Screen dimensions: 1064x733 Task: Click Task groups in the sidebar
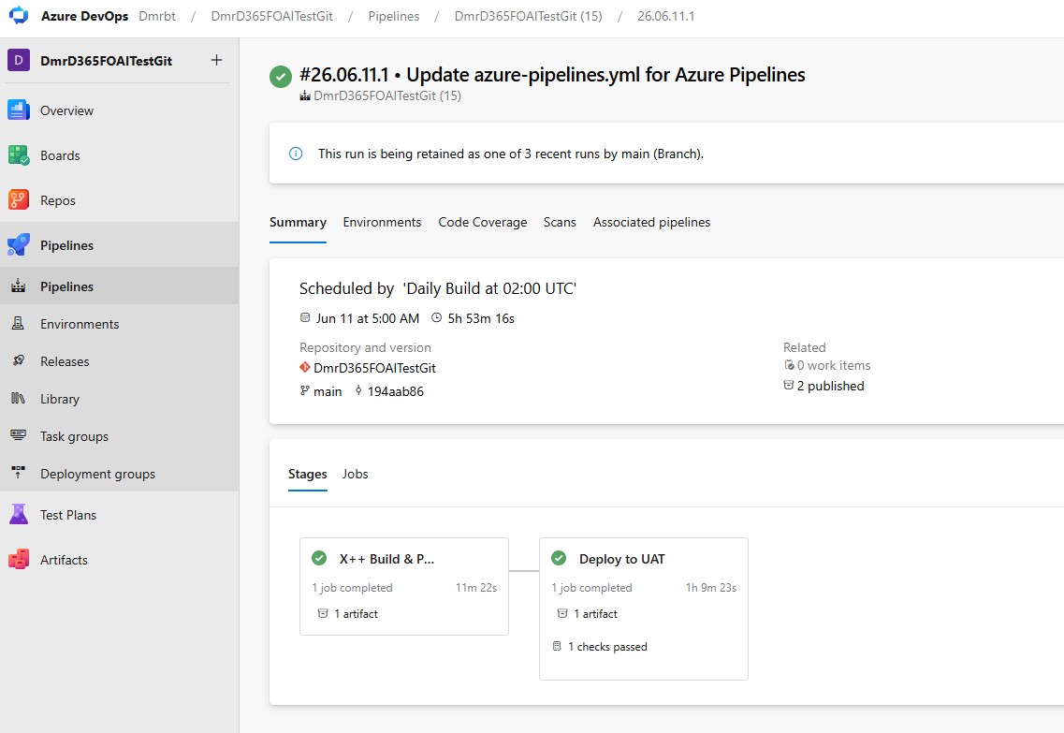pyautogui.click(x=74, y=436)
